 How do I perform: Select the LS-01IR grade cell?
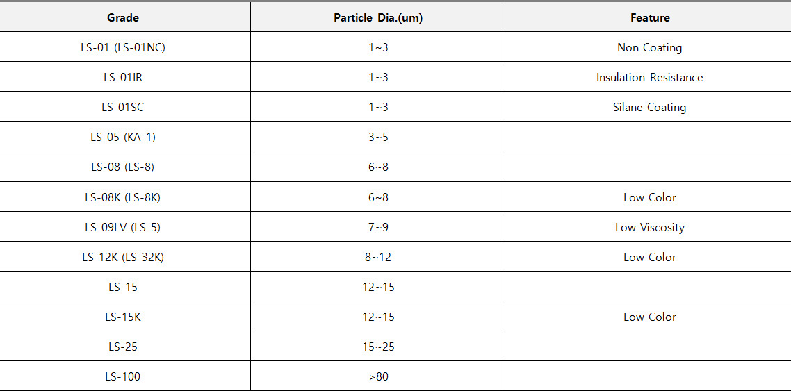[x=123, y=78]
